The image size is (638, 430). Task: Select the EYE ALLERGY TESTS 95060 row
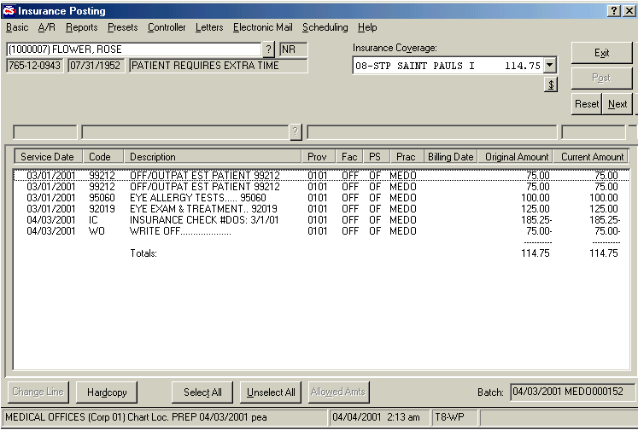point(321,198)
